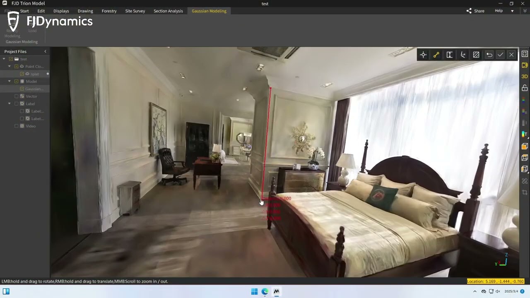Cancel measurement with the toolbar X
Image resolution: width=530 pixels, height=298 pixels.
[x=511, y=55]
